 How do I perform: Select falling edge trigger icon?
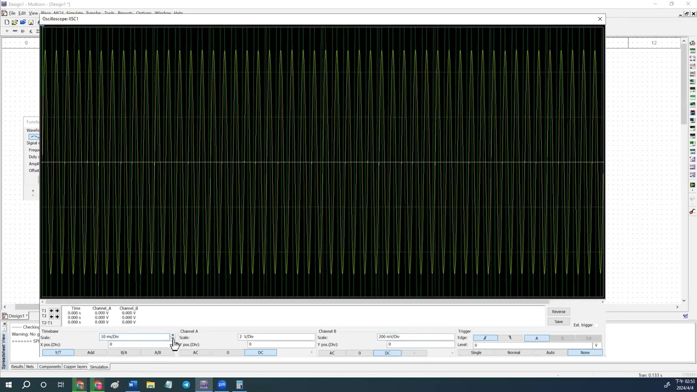click(x=510, y=338)
